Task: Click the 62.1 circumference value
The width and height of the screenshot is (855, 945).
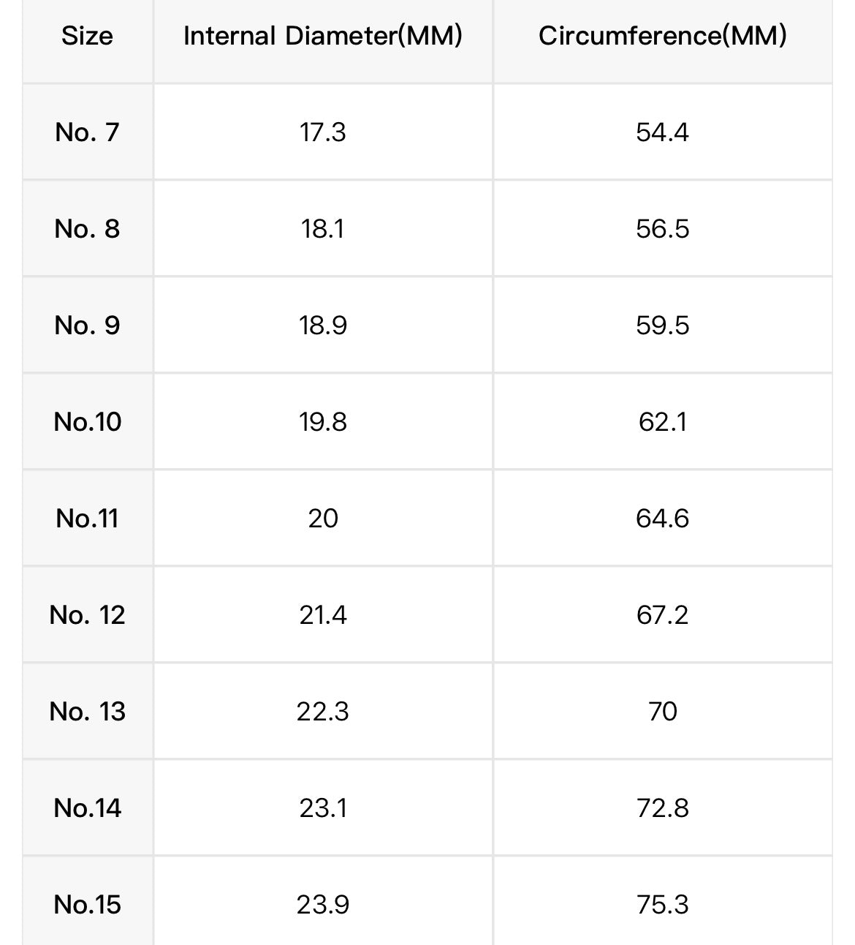Action: click(x=662, y=422)
